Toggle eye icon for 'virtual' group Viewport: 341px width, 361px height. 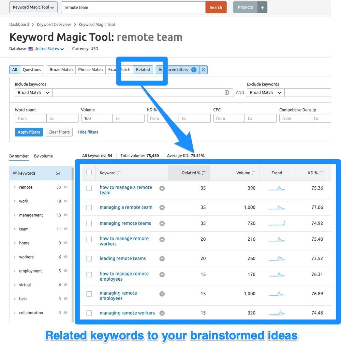[65, 285]
